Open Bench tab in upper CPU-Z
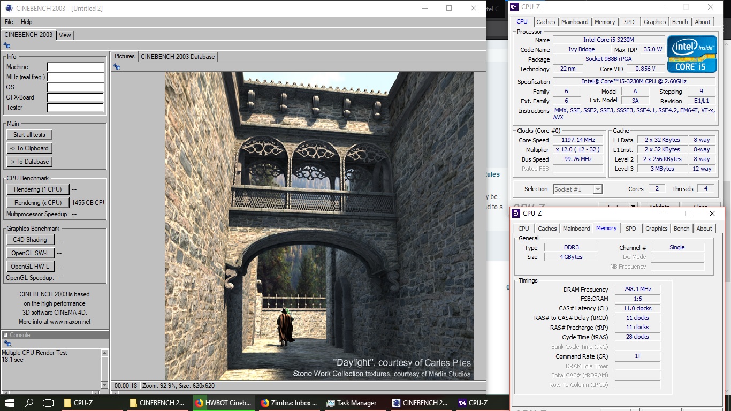Viewport: 731px width, 411px height. coord(680,22)
